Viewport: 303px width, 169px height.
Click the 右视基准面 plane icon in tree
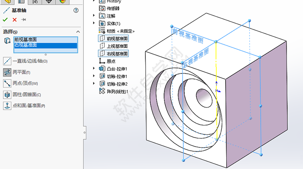point(102,53)
